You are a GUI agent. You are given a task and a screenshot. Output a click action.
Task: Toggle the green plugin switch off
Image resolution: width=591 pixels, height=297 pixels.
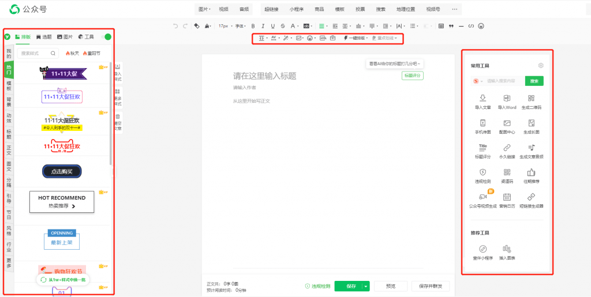tap(107, 37)
